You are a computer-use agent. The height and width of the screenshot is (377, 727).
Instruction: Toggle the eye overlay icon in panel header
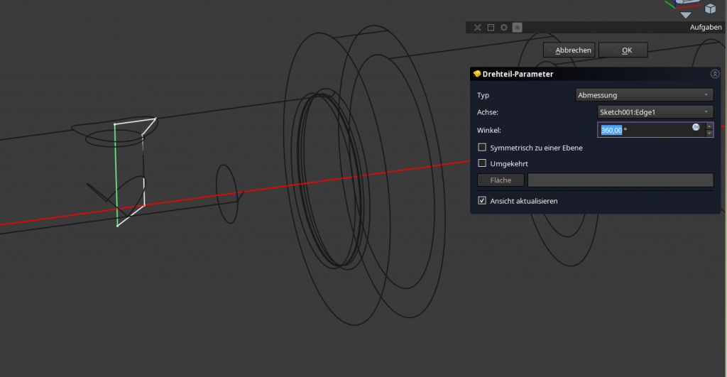[517, 28]
